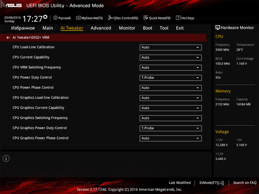Select CPU Graphics Load-line Calibration label

pyautogui.click(x=40, y=97)
